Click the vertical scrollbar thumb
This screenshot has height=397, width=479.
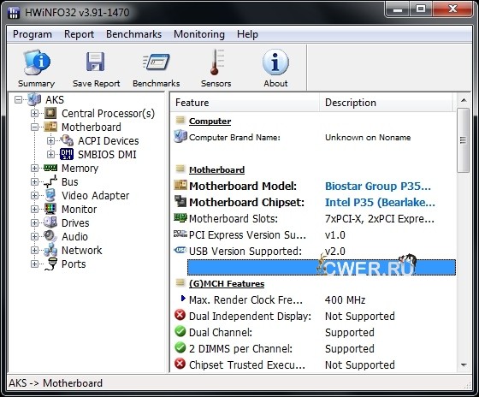click(x=464, y=140)
